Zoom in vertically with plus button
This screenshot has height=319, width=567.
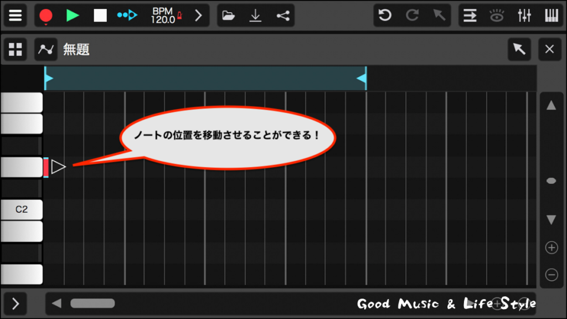click(x=551, y=248)
